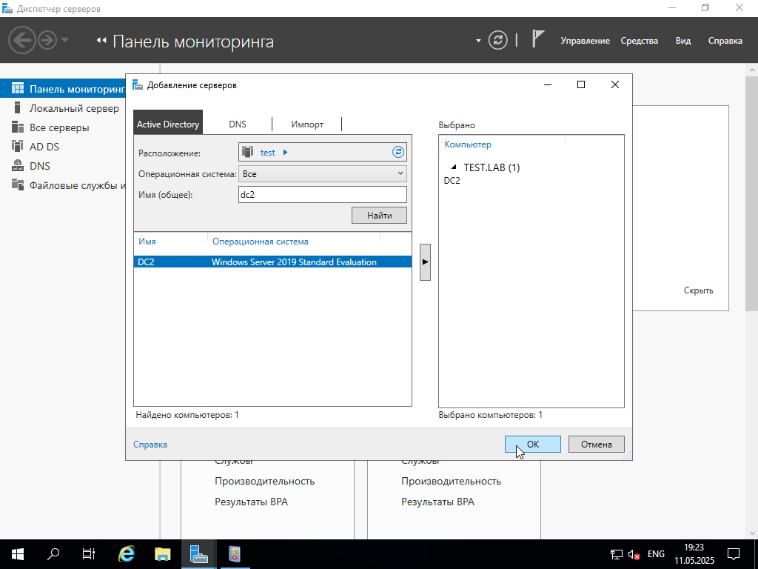Click the Компьютер column header
The image size is (758, 569).
(x=468, y=144)
